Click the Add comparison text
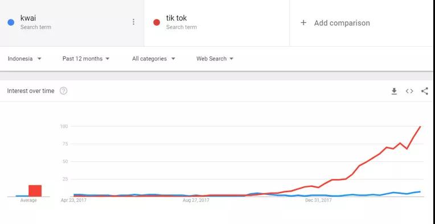435x224 pixels. [342, 23]
